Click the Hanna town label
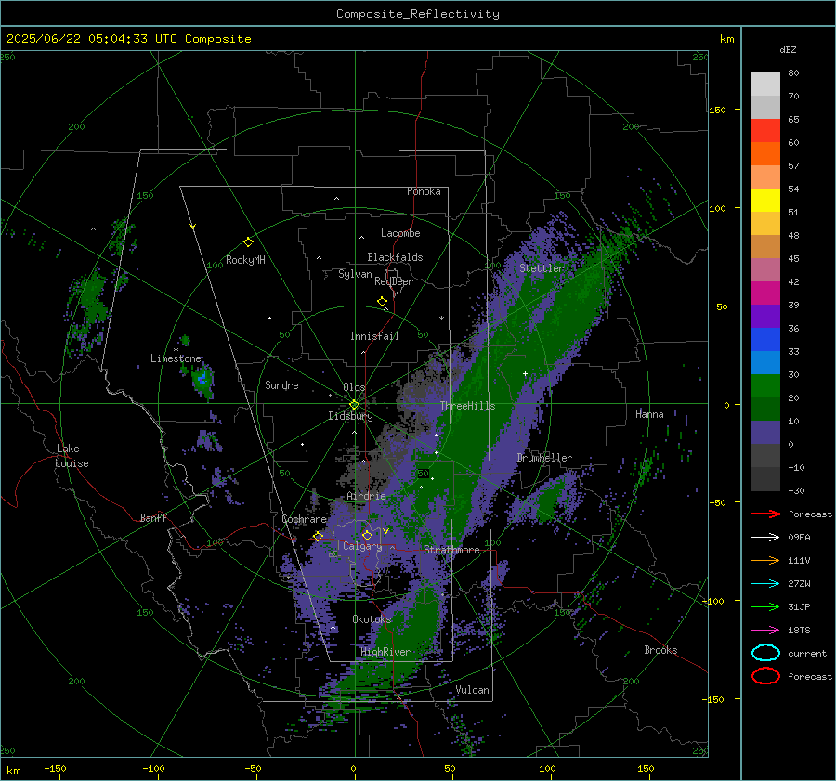The height and width of the screenshot is (781, 836). 649,414
